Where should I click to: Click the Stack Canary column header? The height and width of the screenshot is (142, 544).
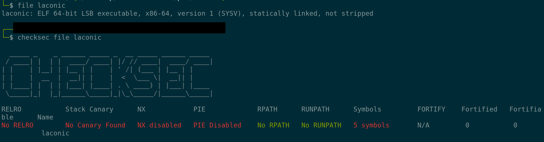coord(89,109)
